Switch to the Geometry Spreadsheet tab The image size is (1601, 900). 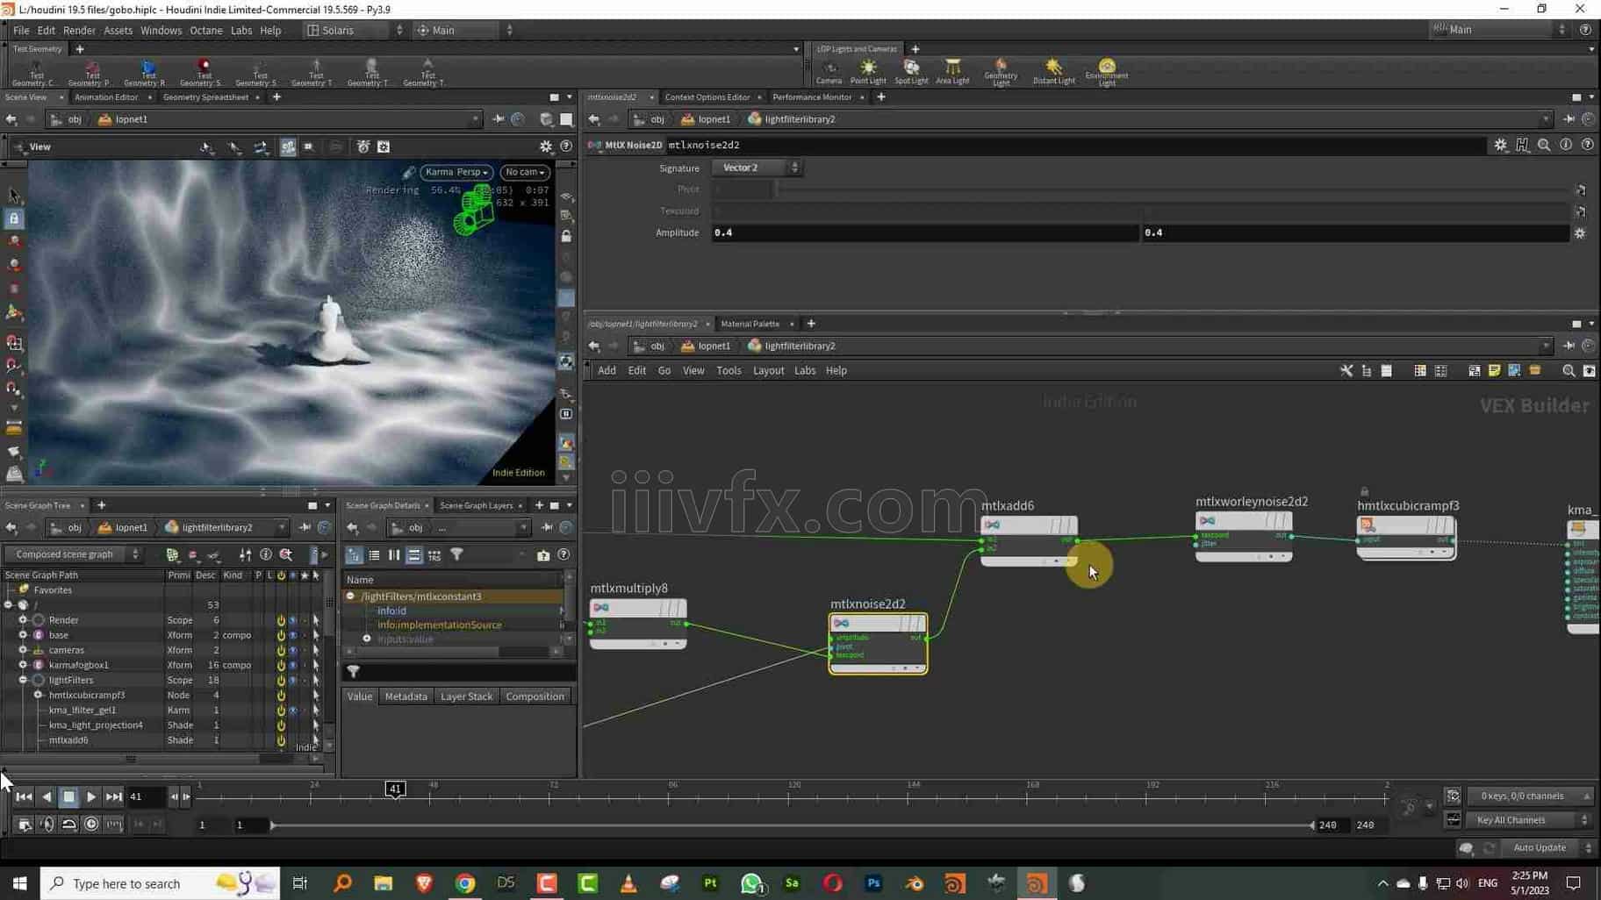205,97
